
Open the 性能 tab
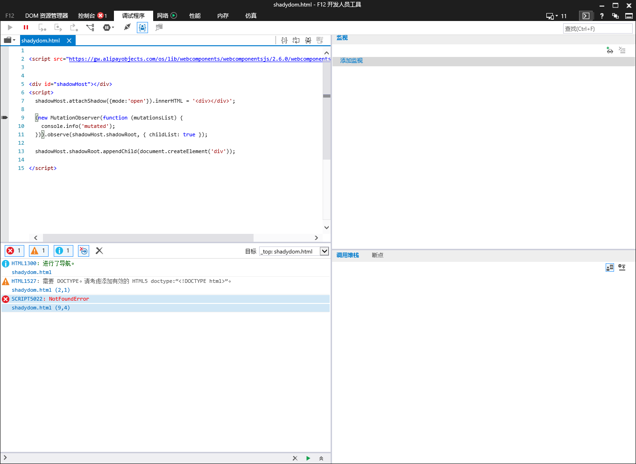(195, 15)
